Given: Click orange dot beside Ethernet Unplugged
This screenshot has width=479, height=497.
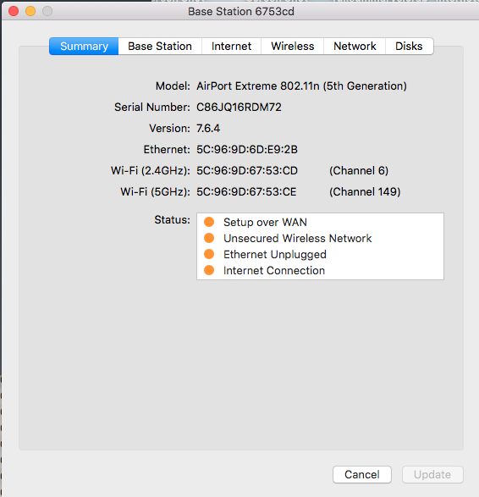Looking at the screenshot, I should click(x=209, y=254).
